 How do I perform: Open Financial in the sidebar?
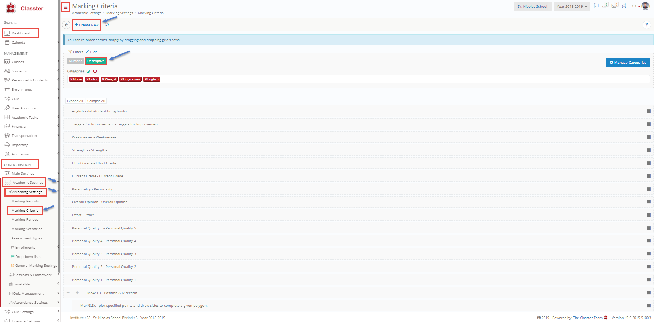point(19,126)
